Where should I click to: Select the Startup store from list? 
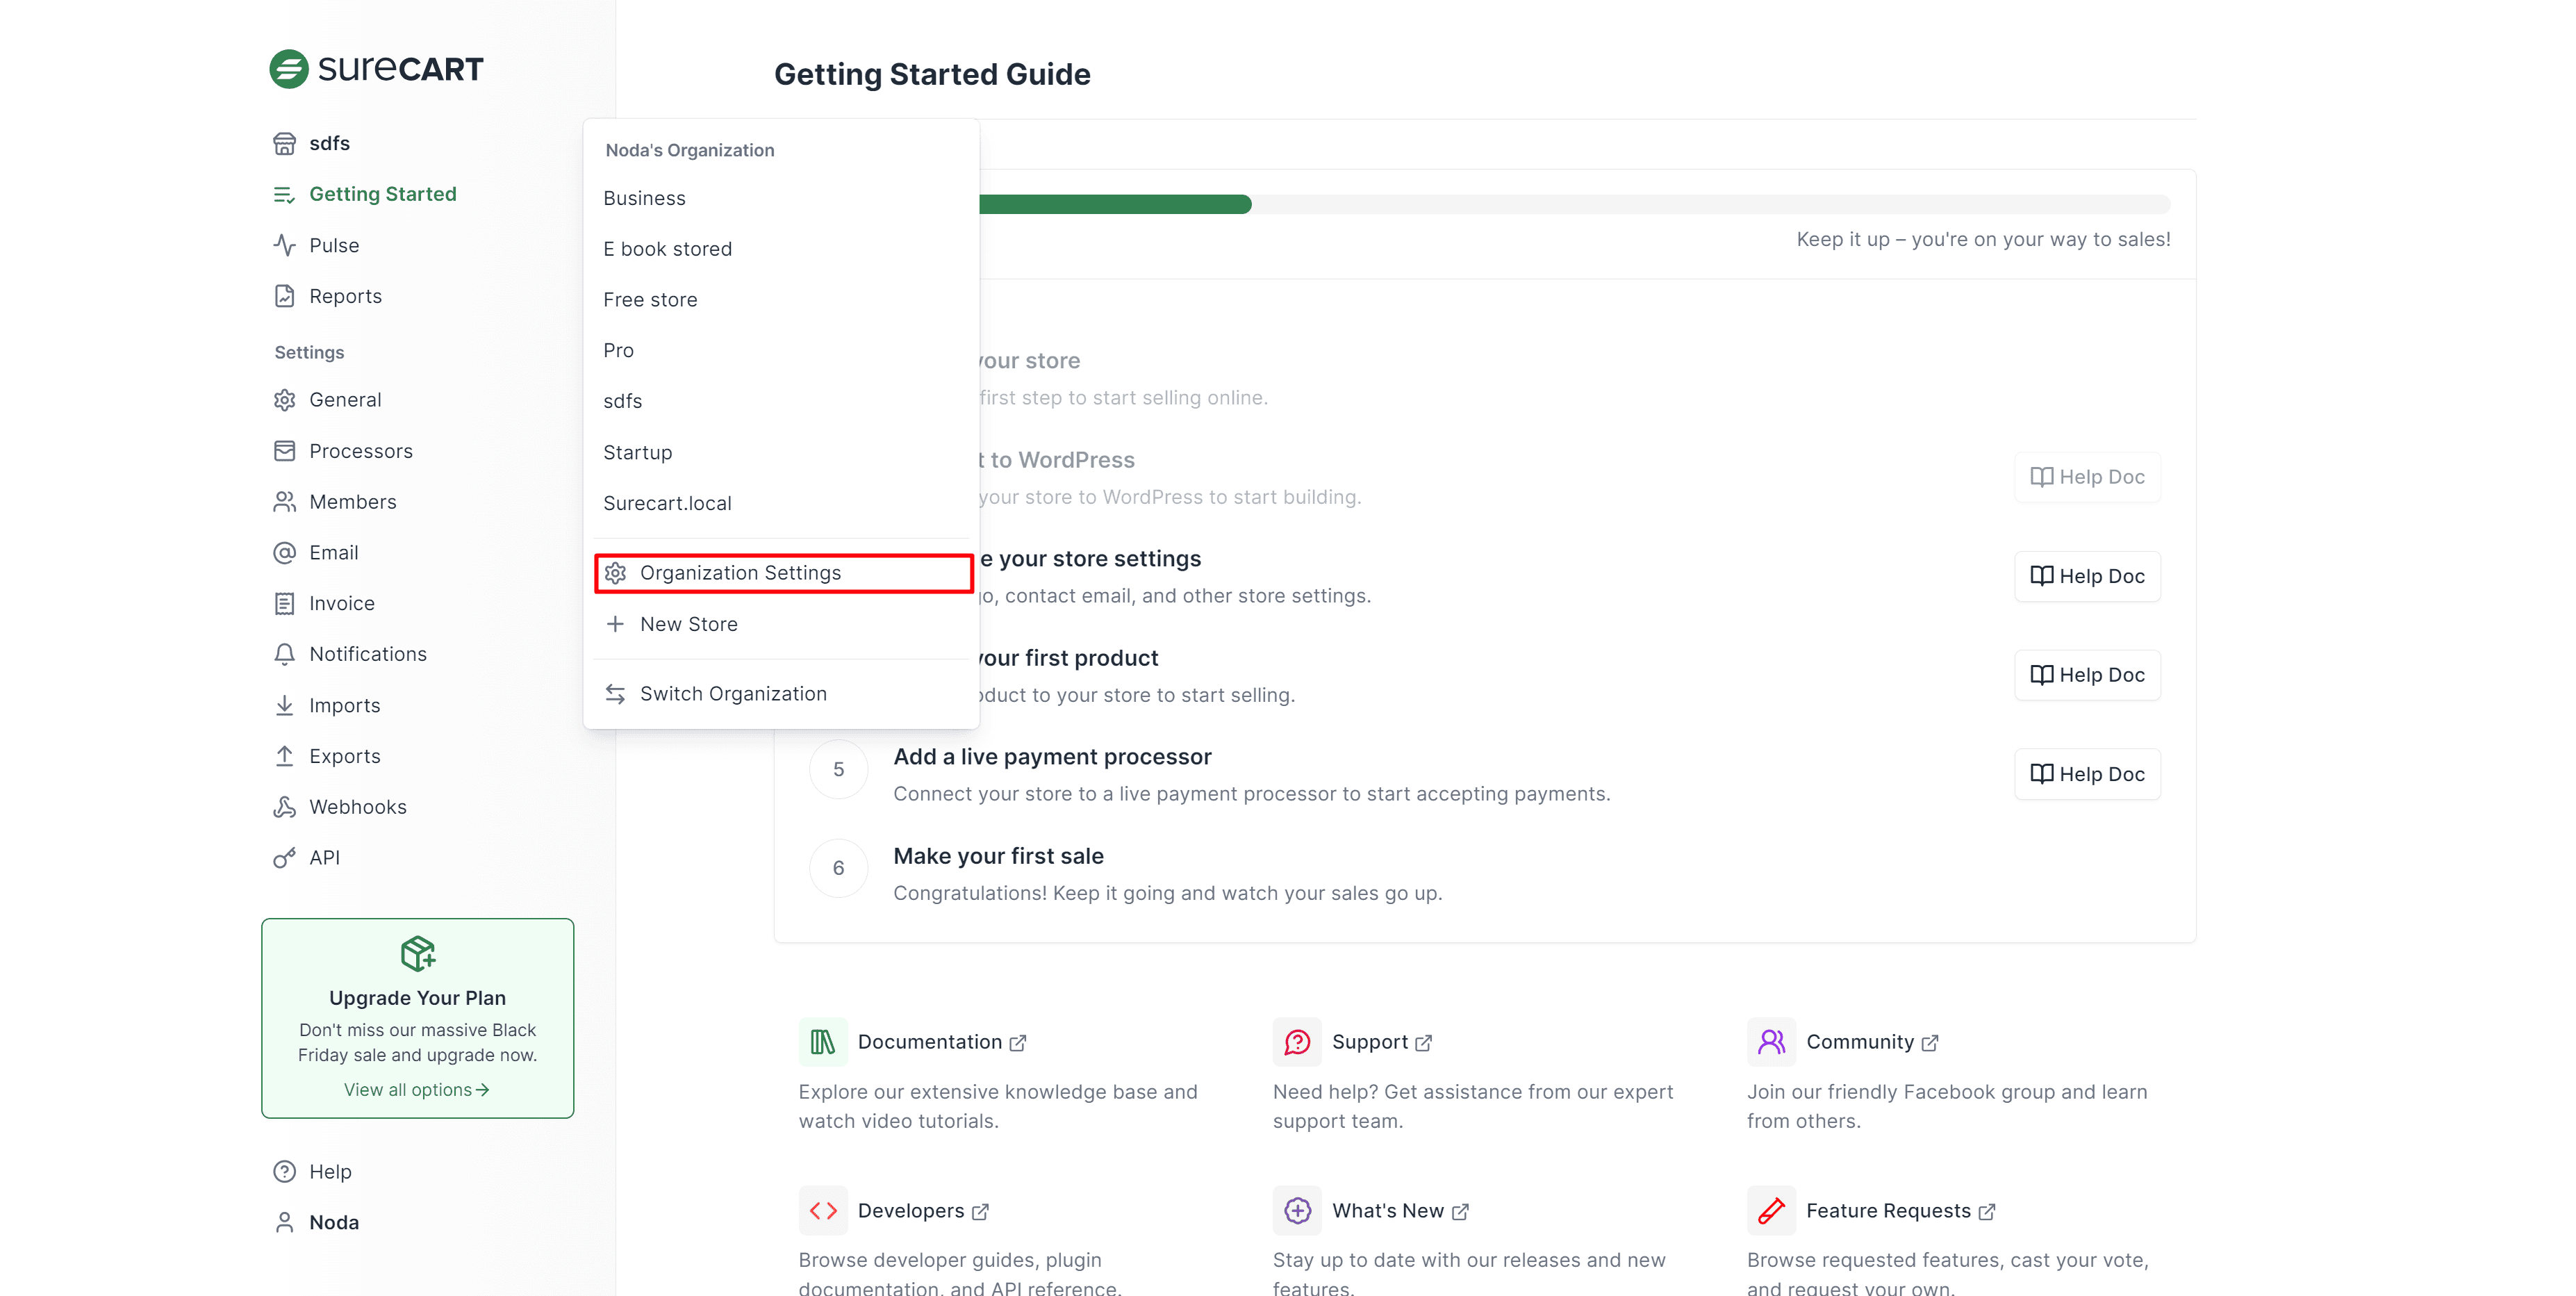pyautogui.click(x=637, y=453)
